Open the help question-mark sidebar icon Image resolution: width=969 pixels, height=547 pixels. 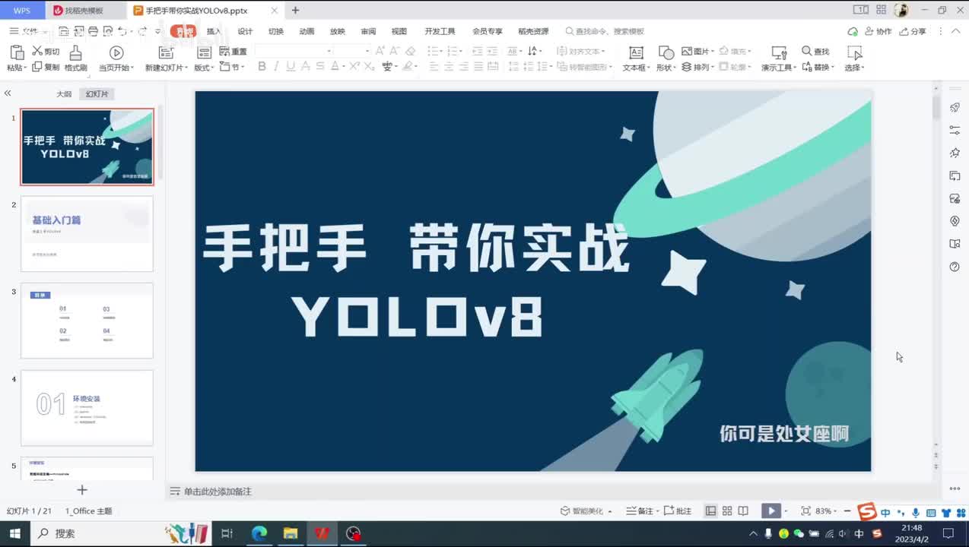pyautogui.click(x=955, y=267)
